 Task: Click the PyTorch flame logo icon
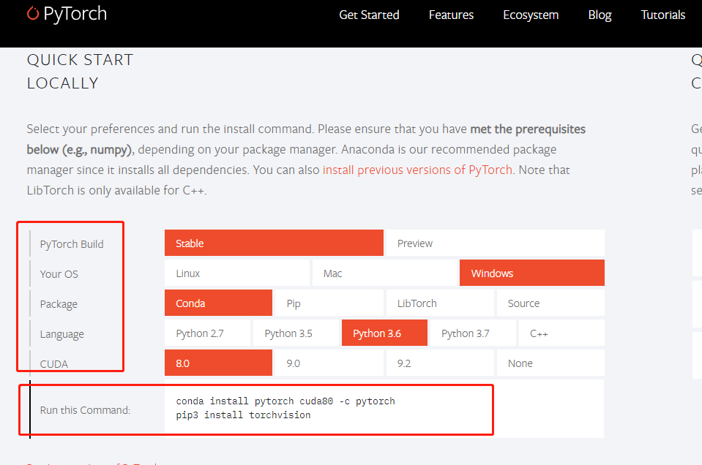point(33,13)
